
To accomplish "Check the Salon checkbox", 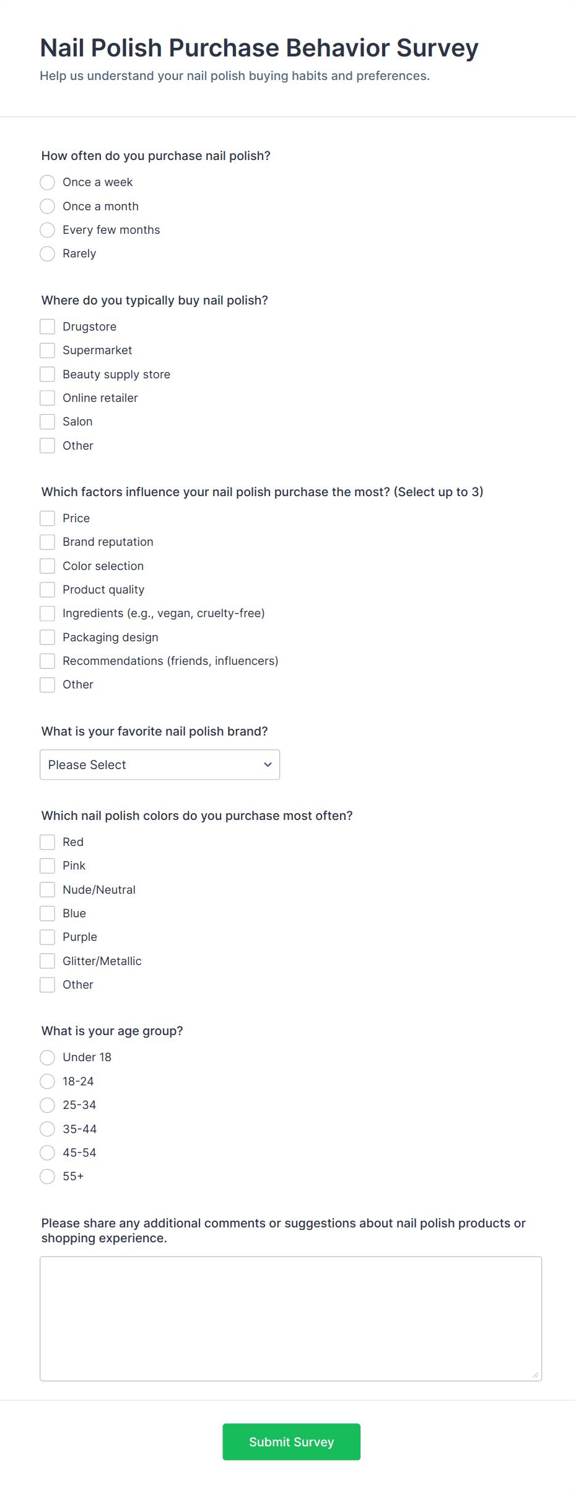I will pyautogui.click(x=48, y=422).
